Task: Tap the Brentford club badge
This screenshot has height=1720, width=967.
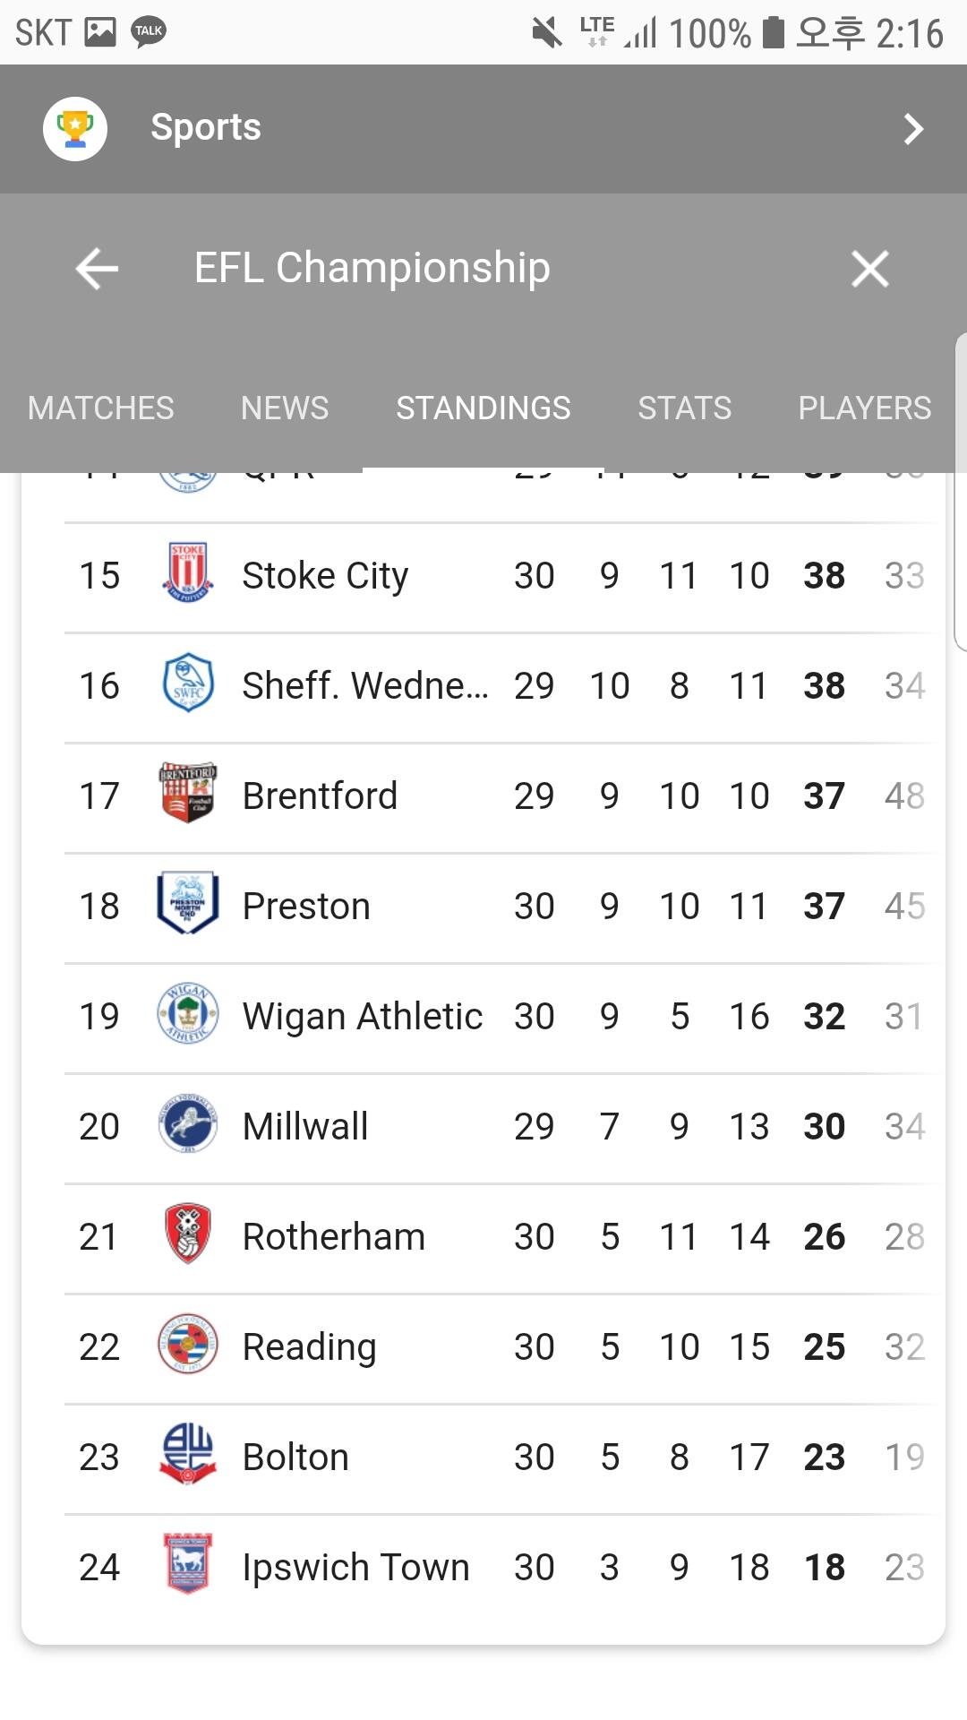Action: click(188, 794)
